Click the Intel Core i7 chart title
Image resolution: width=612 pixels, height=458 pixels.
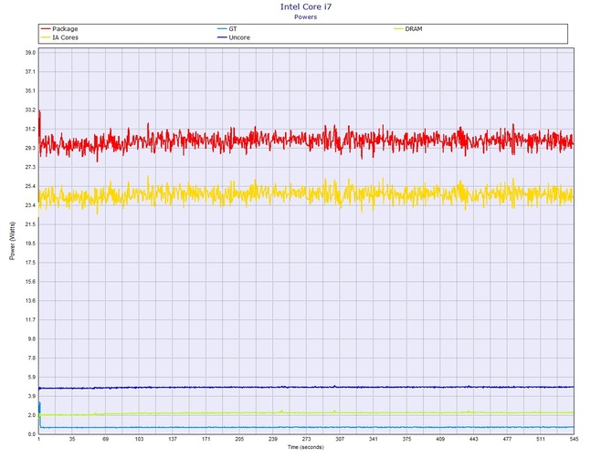coord(306,6)
